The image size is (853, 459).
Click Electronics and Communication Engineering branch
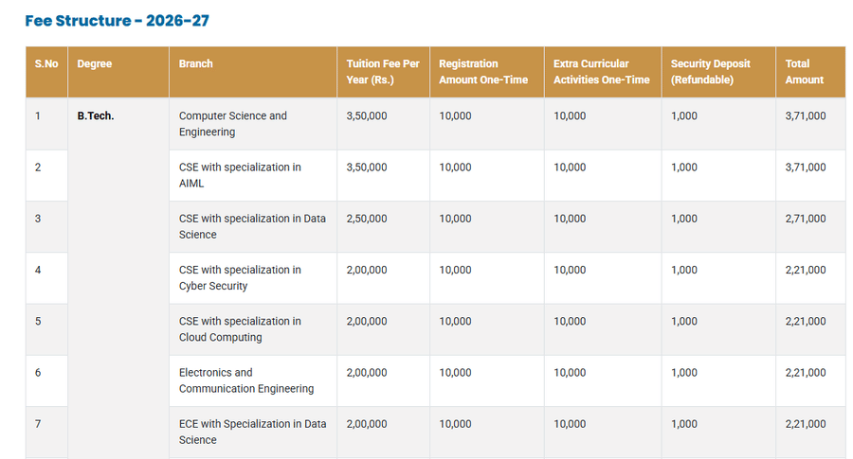tap(246, 380)
